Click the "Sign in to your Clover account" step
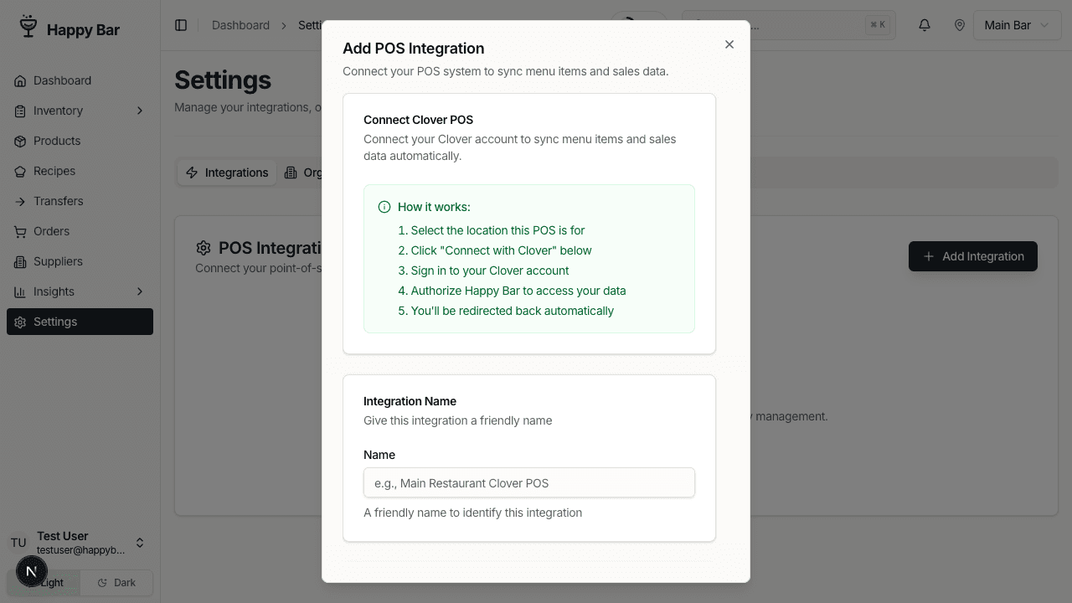The image size is (1072, 603). pos(490,271)
